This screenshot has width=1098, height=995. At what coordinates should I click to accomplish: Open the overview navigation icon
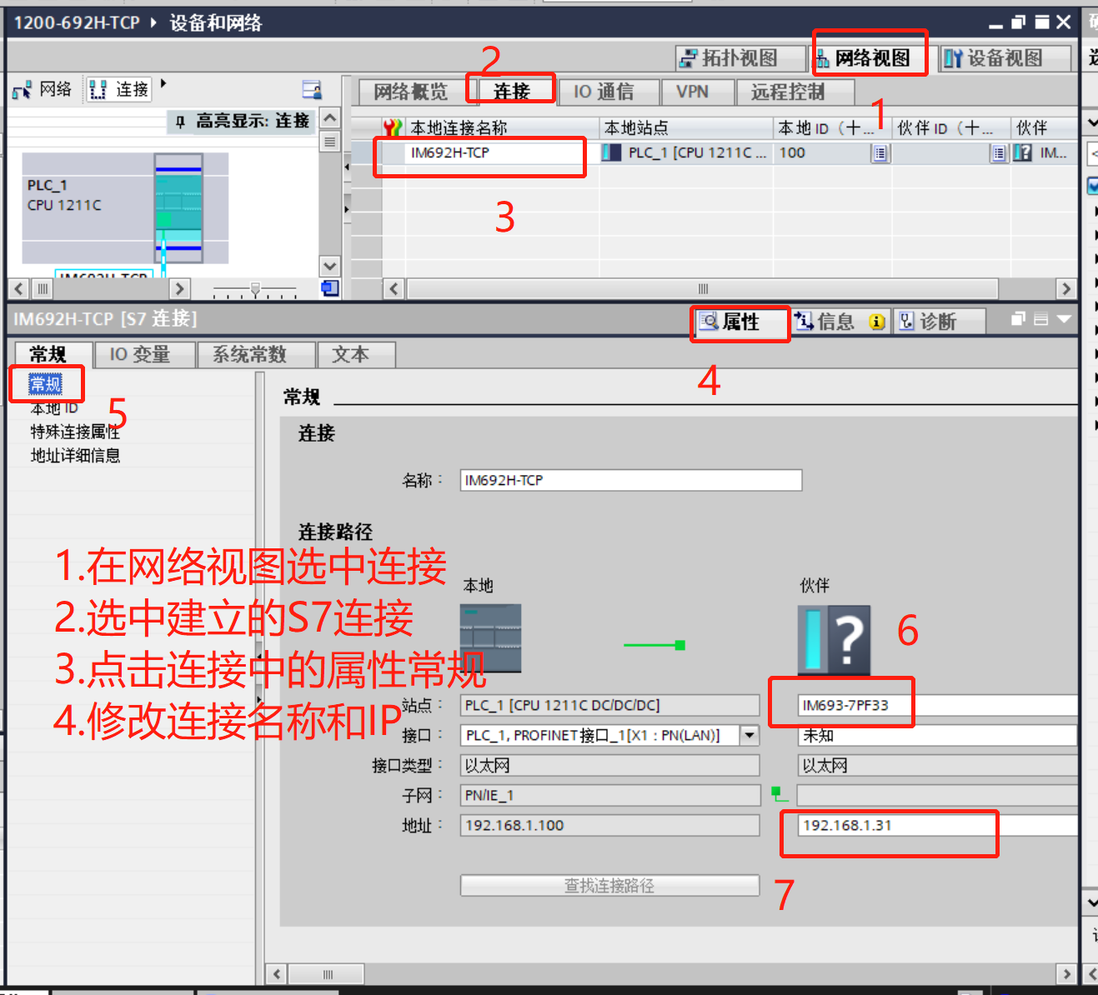[330, 288]
